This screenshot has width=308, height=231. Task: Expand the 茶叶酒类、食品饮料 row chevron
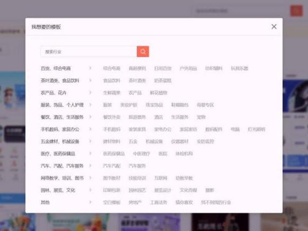90,80
